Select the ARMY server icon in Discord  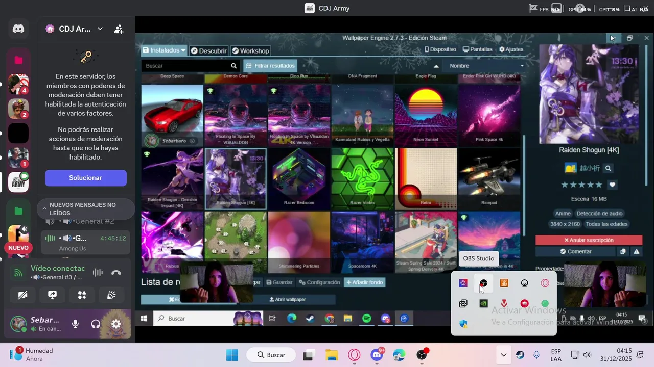pos(18,182)
